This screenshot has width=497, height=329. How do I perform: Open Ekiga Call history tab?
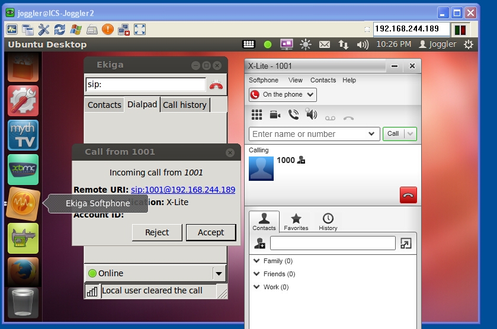[185, 105]
